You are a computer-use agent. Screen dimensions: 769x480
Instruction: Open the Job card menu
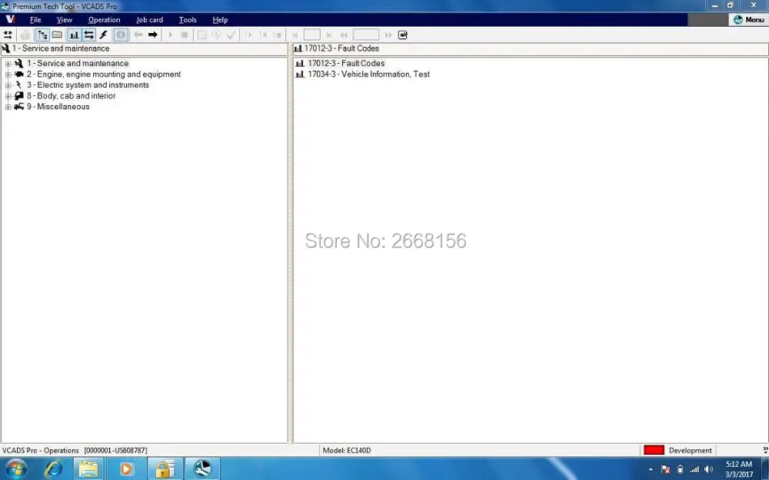coord(150,20)
